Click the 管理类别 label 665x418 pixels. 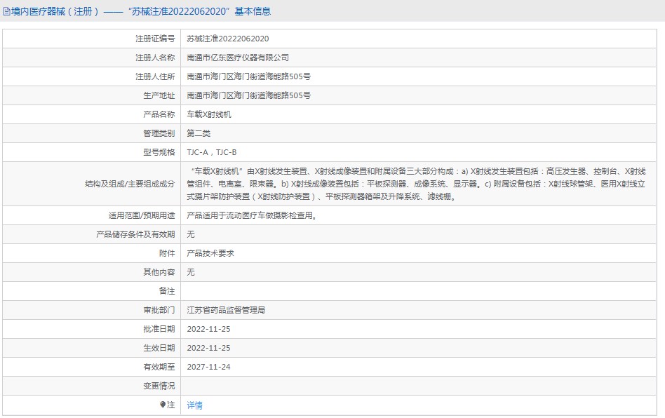[x=159, y=133]
